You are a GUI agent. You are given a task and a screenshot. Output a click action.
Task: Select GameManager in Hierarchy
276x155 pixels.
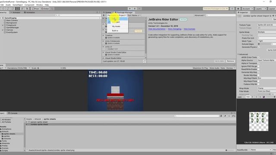(x=13, y=28)
